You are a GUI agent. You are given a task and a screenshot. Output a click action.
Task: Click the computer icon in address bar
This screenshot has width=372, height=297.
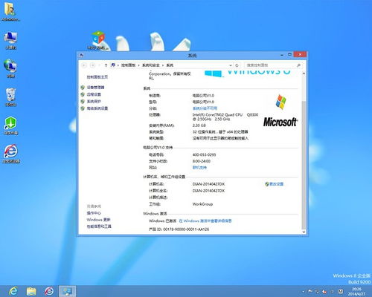click(x=113, y=65)
